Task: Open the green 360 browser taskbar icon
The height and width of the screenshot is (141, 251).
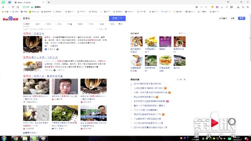Action: pos(34,138)
